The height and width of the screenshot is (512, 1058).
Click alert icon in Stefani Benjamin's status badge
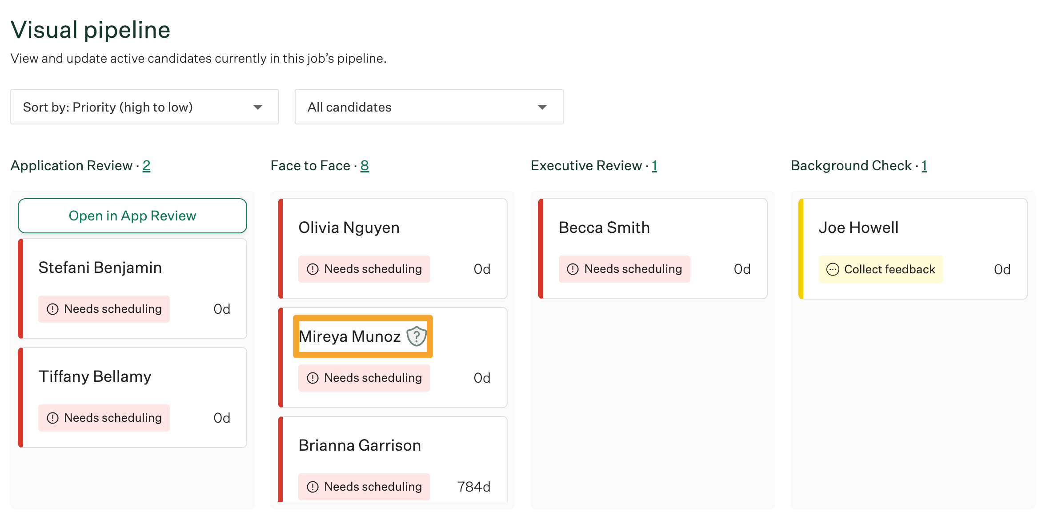click(53, 309)
